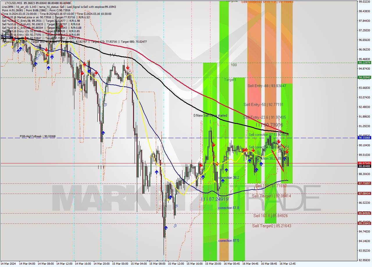Click the '| | | 90.73916' wave label

point(269,125)
